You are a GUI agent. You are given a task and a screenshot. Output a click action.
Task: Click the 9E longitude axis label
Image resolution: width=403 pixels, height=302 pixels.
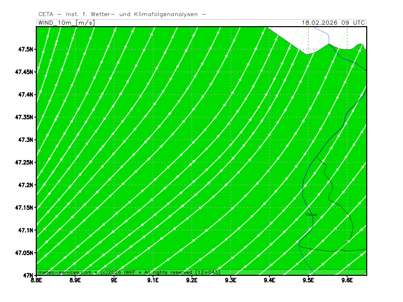(114, 281)
